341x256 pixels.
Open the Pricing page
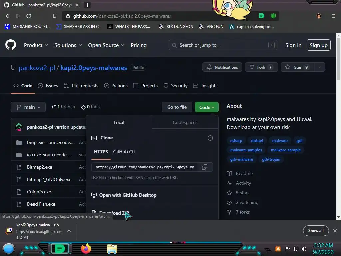point(138,45)
